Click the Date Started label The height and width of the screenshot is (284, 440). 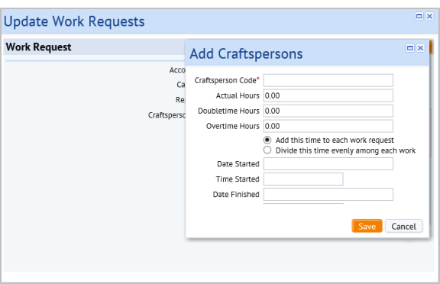point(238,163)
